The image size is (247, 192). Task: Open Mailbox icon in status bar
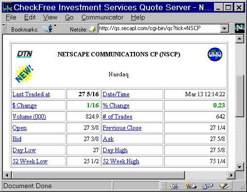[x=191, y=186]
